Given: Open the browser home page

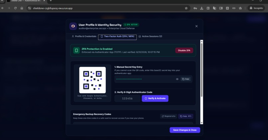Looking at the screenshot, I should point(22,8).
